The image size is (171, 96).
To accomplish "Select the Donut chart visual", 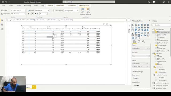I will (145, 30).
